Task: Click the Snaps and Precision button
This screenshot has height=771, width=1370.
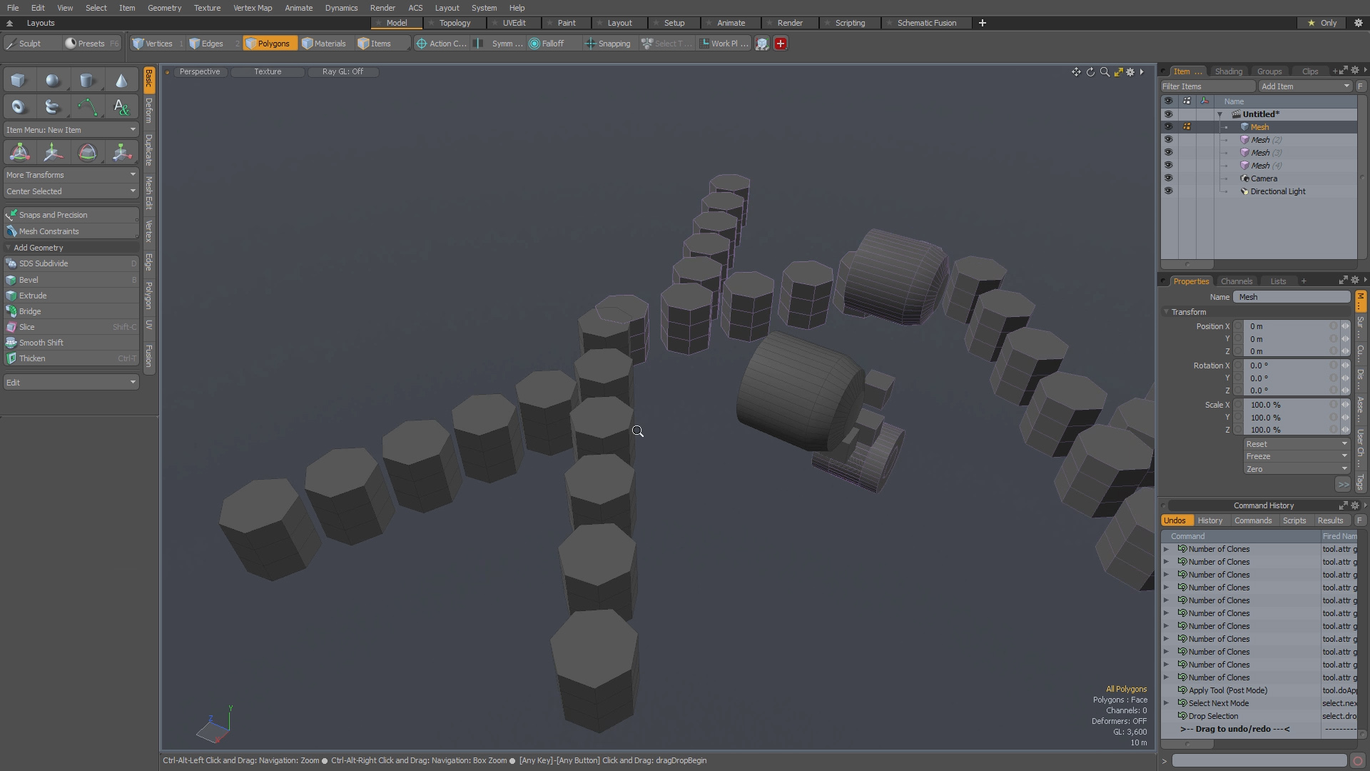Action: (54, 215)
